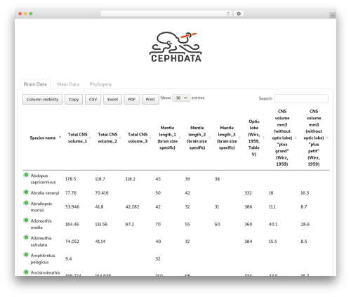The height and width of the screenshot is (297, 351).
Task: Expand row details for Abdopus capricornicus
Action: [26, 175]
